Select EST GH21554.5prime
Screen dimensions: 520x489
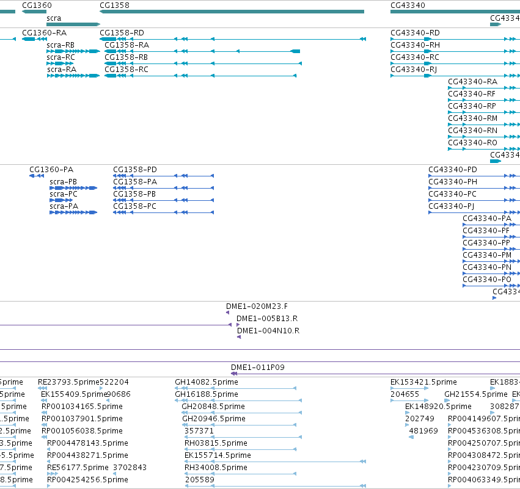coord(476,394)
